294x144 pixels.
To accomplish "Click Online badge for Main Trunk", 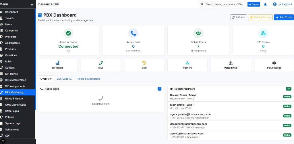I will point(287,106).
